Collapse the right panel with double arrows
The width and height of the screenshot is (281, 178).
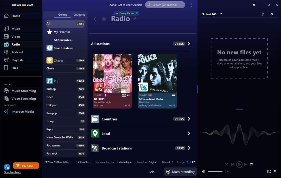click(254, 5)
